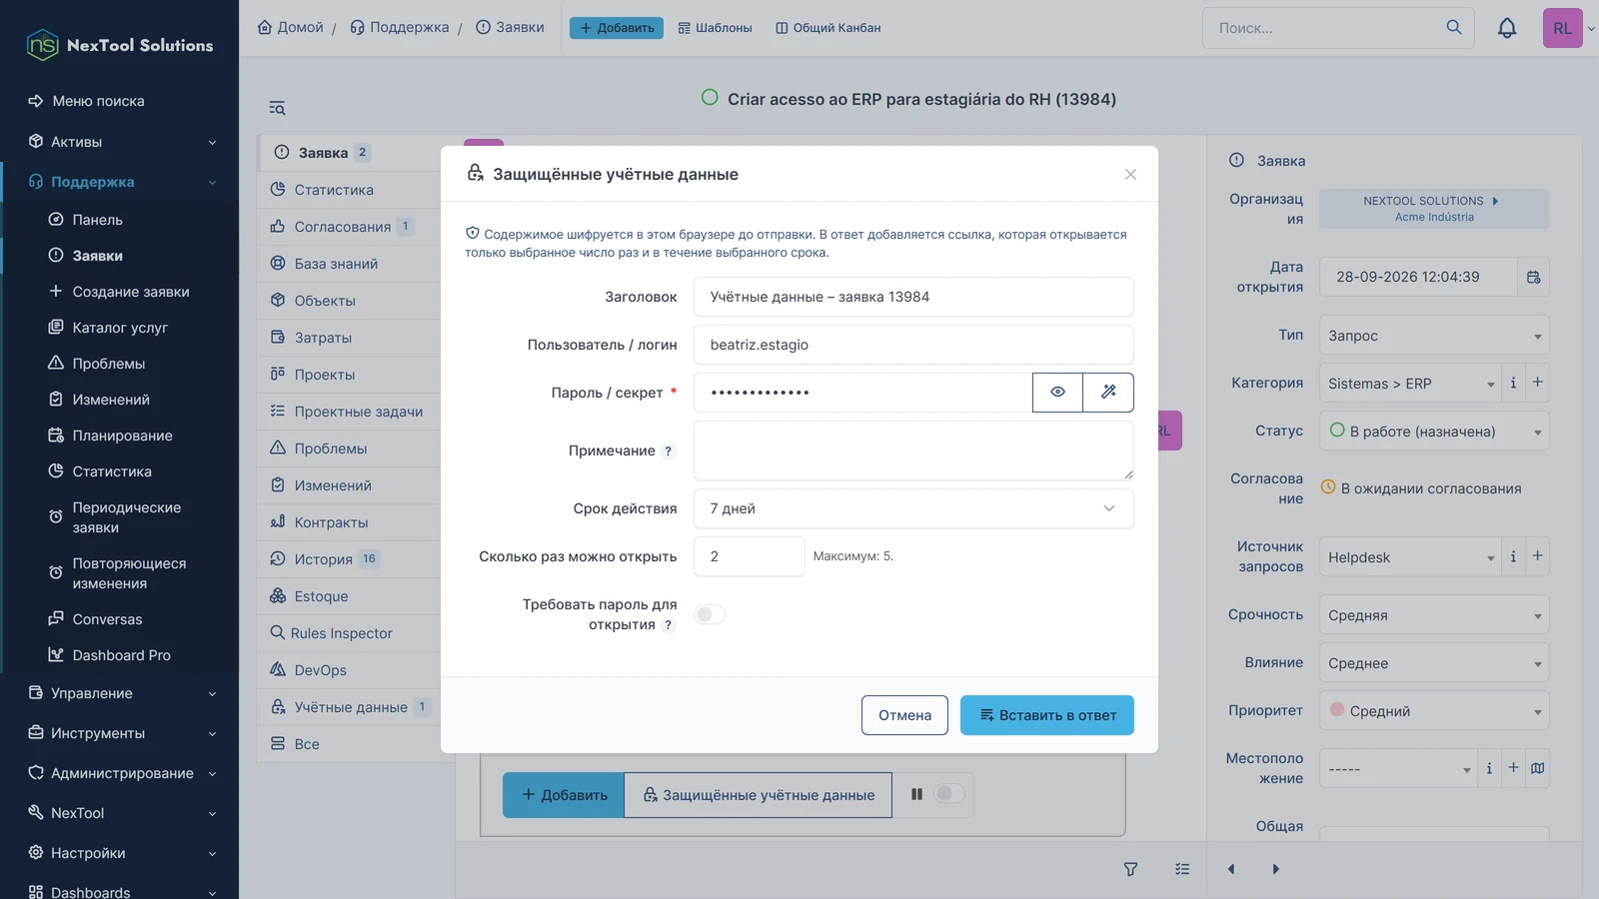1599x899 pixels.
Task: Enable Требовать пароль для открытия switch
Action: (x=710, y=614)
